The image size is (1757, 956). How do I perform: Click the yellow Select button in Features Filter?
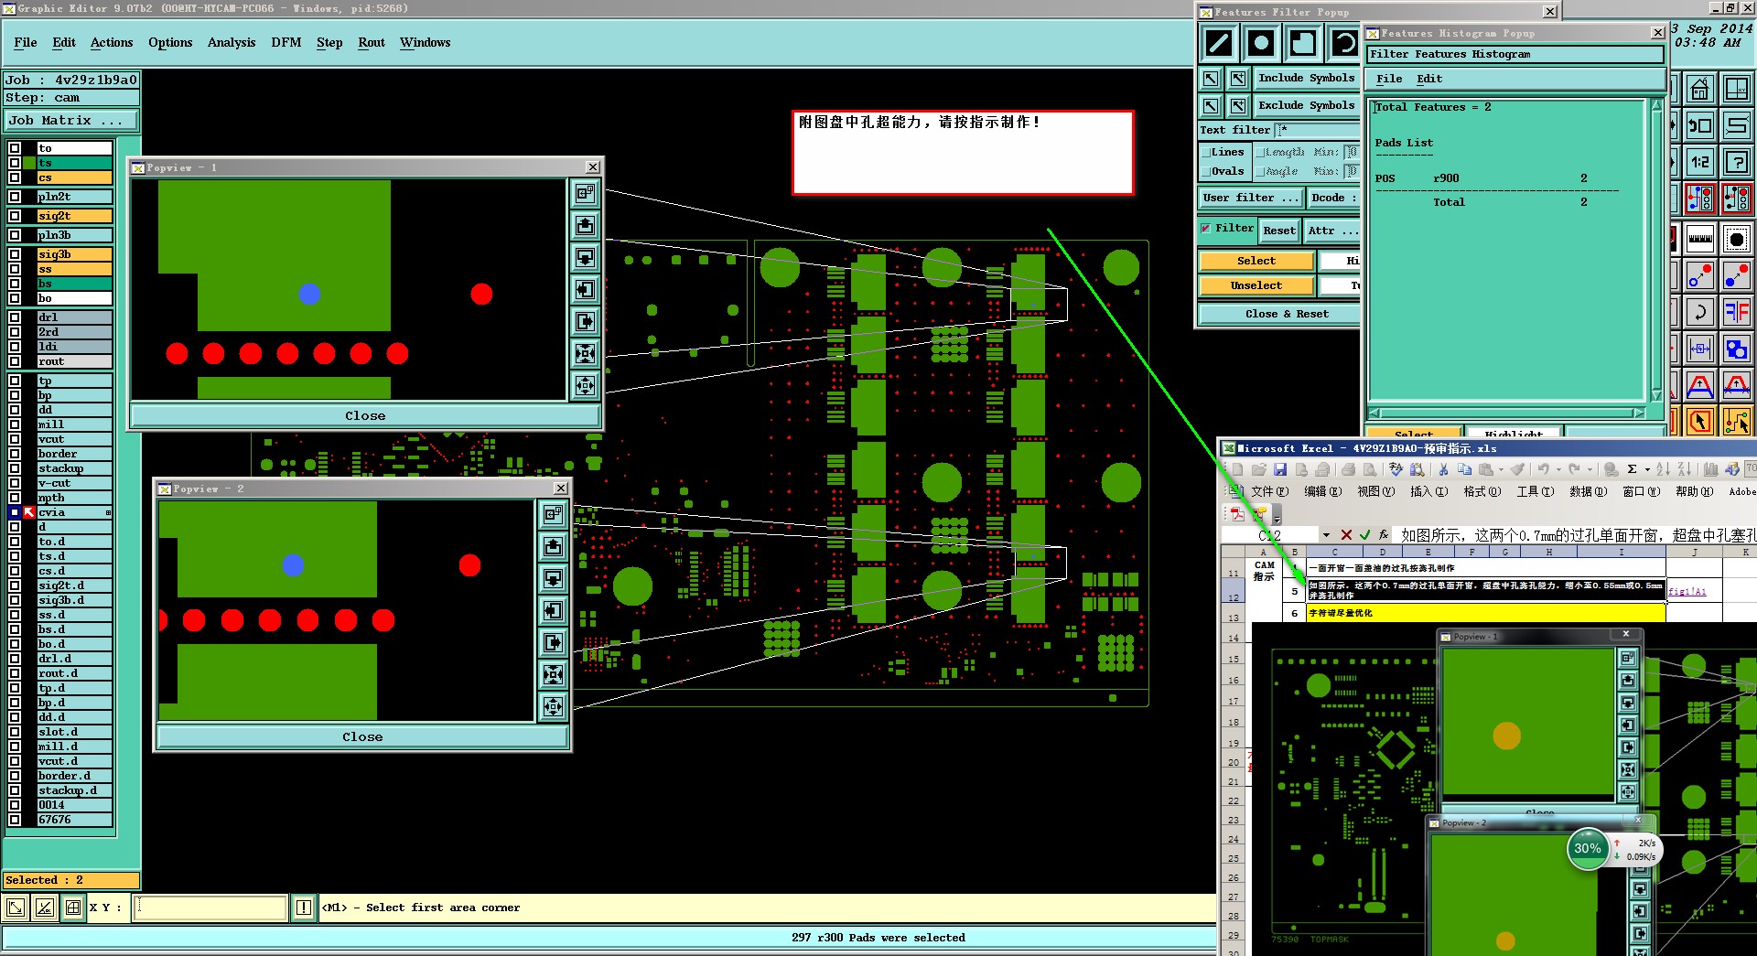(x=1256, y=262)
